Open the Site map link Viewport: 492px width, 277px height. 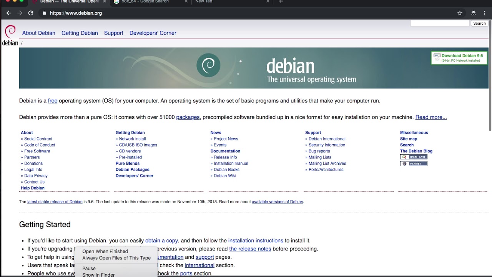pyautogui.click(x=409, y=139)
